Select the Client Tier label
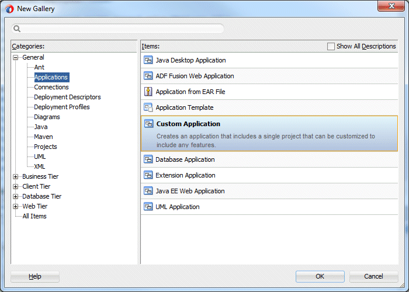The image size is (409, 292). (36, 186)
